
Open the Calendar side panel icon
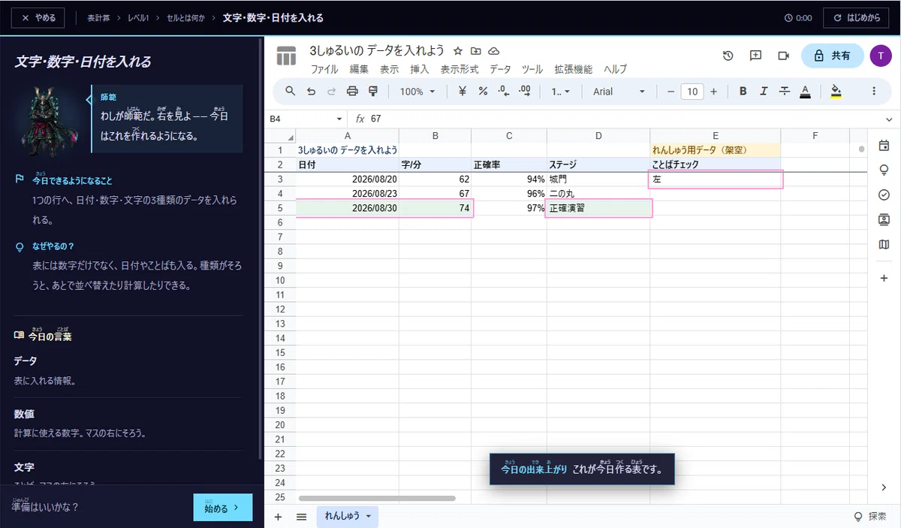(884, 146)
